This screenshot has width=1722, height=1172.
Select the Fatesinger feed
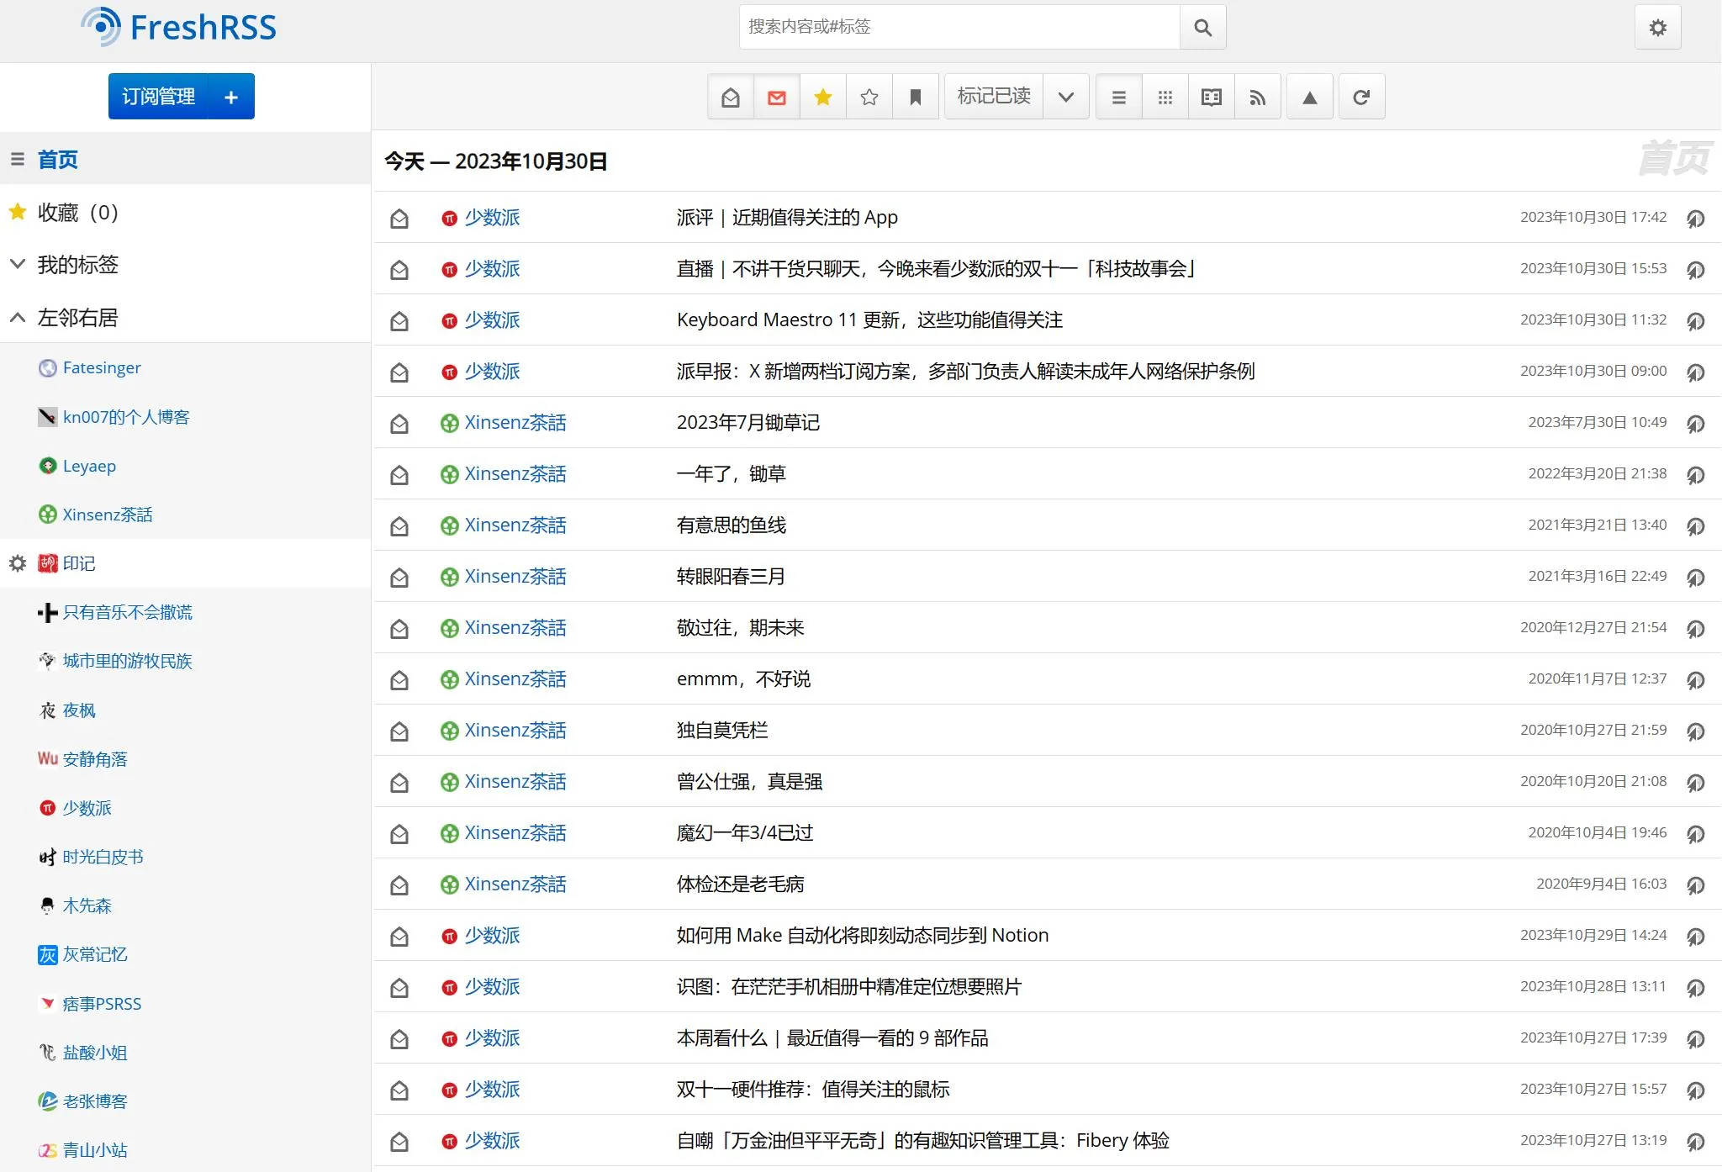coord(102,367)
